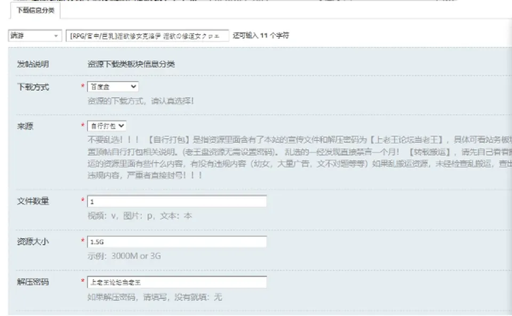This screenshot has width=512, height=316.
Task: Click the 不要乱选 source warning paragraph
Action: (299, 157)
